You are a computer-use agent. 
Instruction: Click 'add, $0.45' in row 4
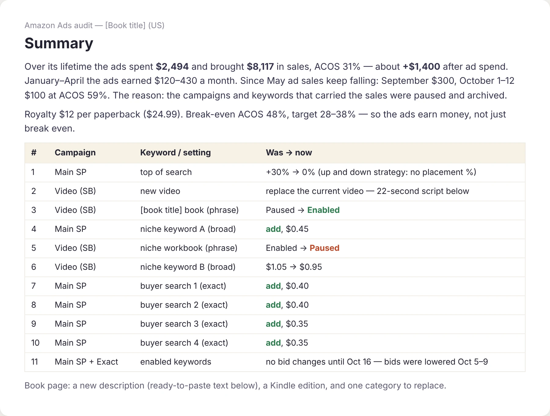[287, 229]
